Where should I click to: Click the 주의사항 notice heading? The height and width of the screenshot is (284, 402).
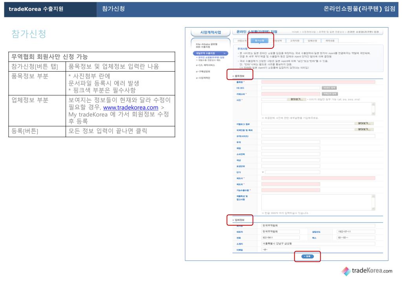tap(242, 48)
